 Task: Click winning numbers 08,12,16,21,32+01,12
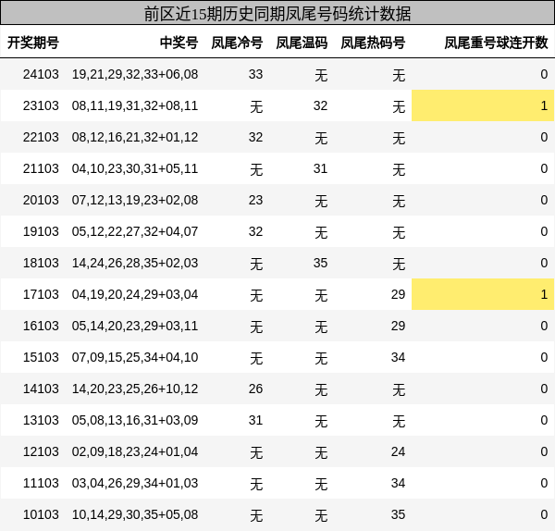click(x=135, y=137)
